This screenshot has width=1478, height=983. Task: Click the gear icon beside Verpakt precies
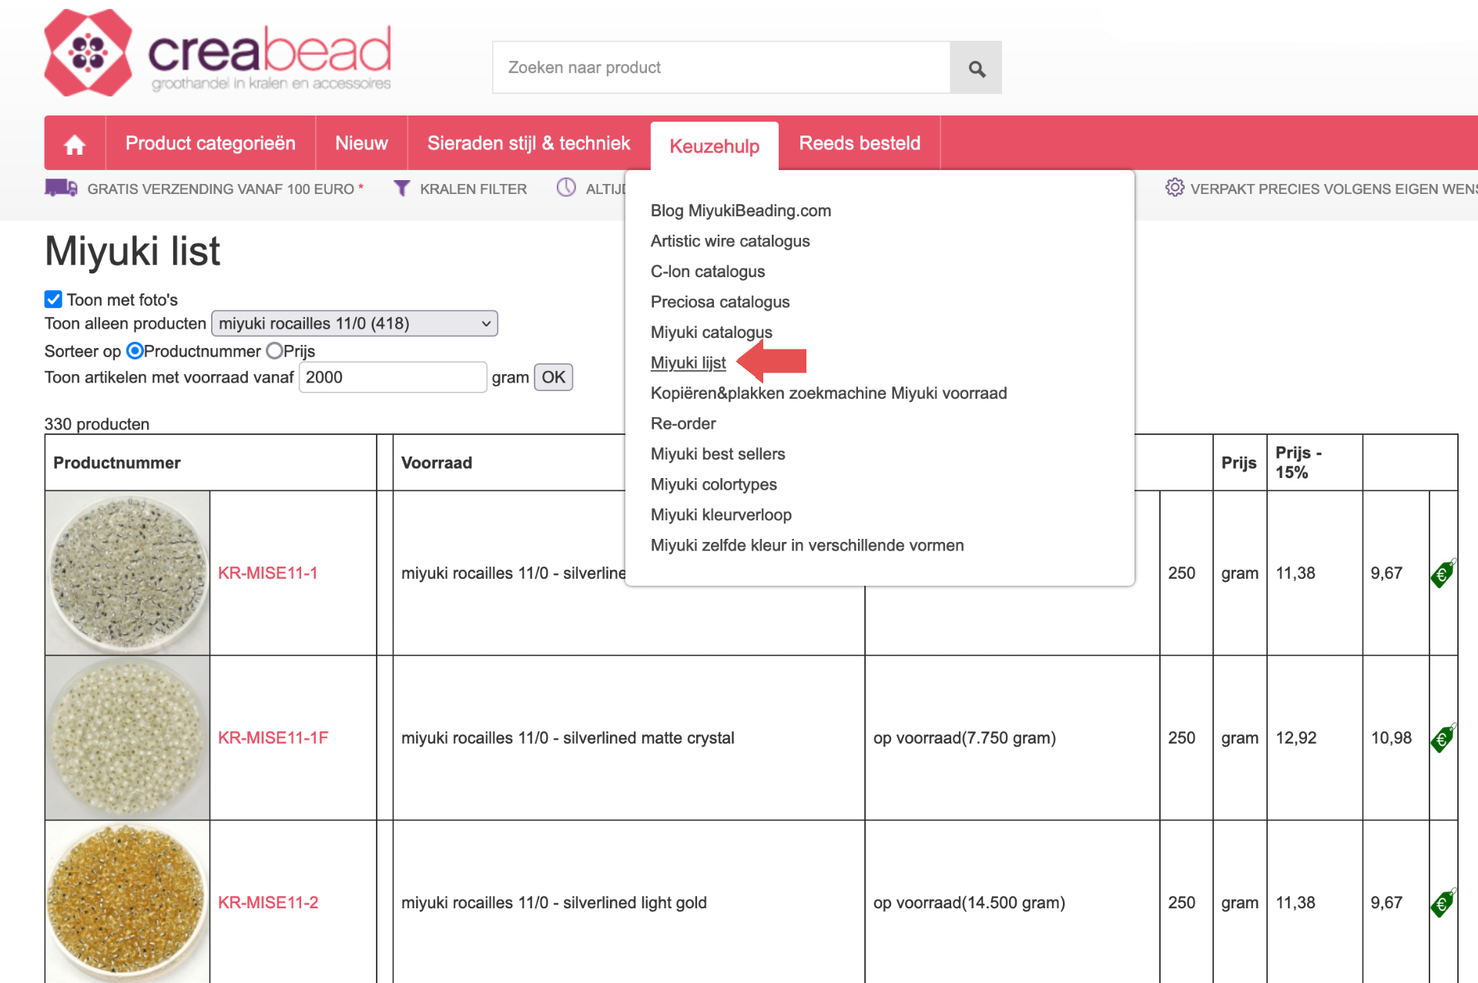tap(1174, 188)
